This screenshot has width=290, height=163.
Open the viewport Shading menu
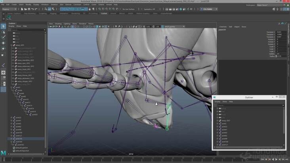(58, 24)
